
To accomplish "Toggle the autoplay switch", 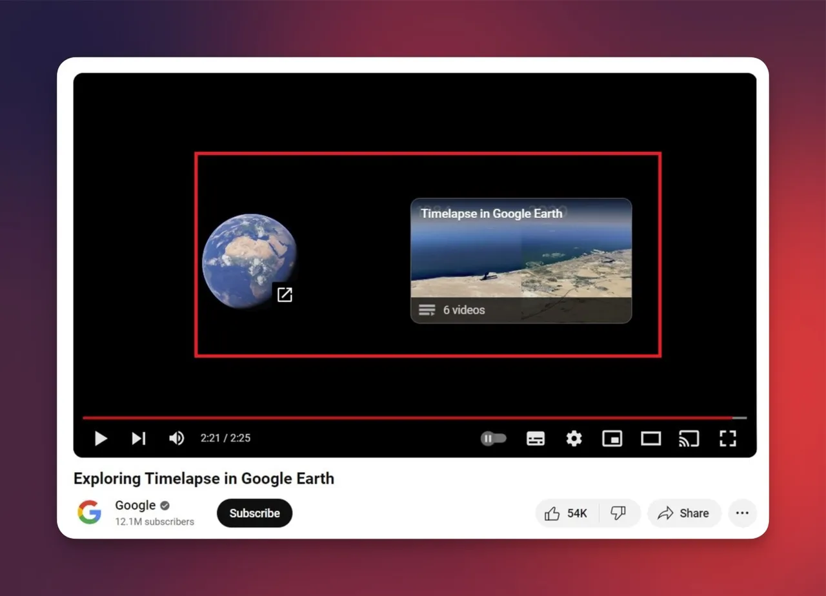I will tap(494, 438).
